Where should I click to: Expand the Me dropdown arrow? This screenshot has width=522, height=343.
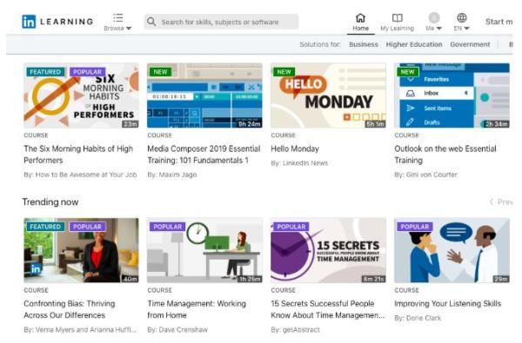point(439,29)
